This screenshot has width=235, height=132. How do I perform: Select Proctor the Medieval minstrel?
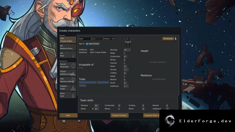[x=68, y=73]
